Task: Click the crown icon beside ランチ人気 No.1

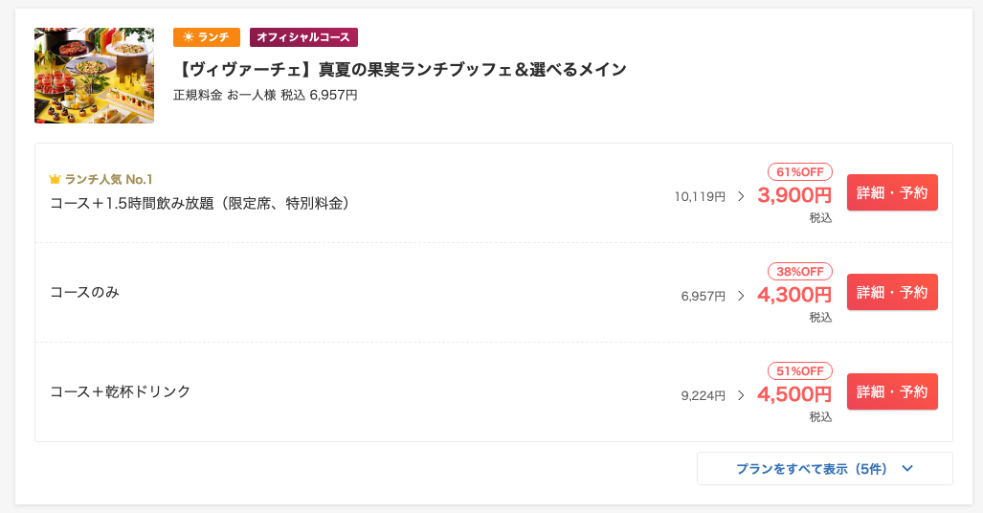Action: [x=55, y=179]
